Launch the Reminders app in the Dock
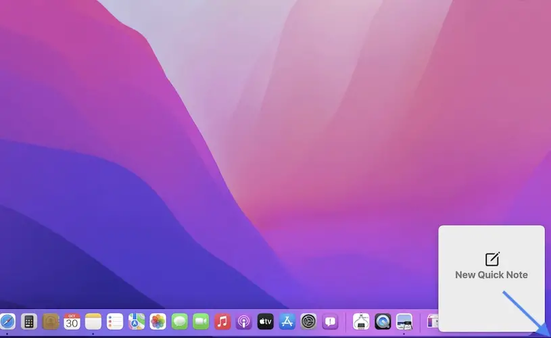Viewport: 551px width, 338px height. tap(115, 322)
